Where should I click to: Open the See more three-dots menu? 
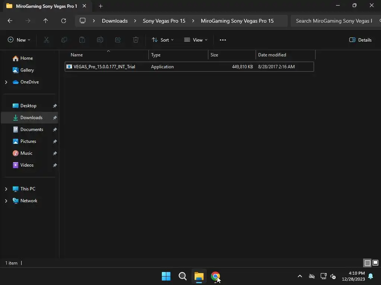click(223, 40)
